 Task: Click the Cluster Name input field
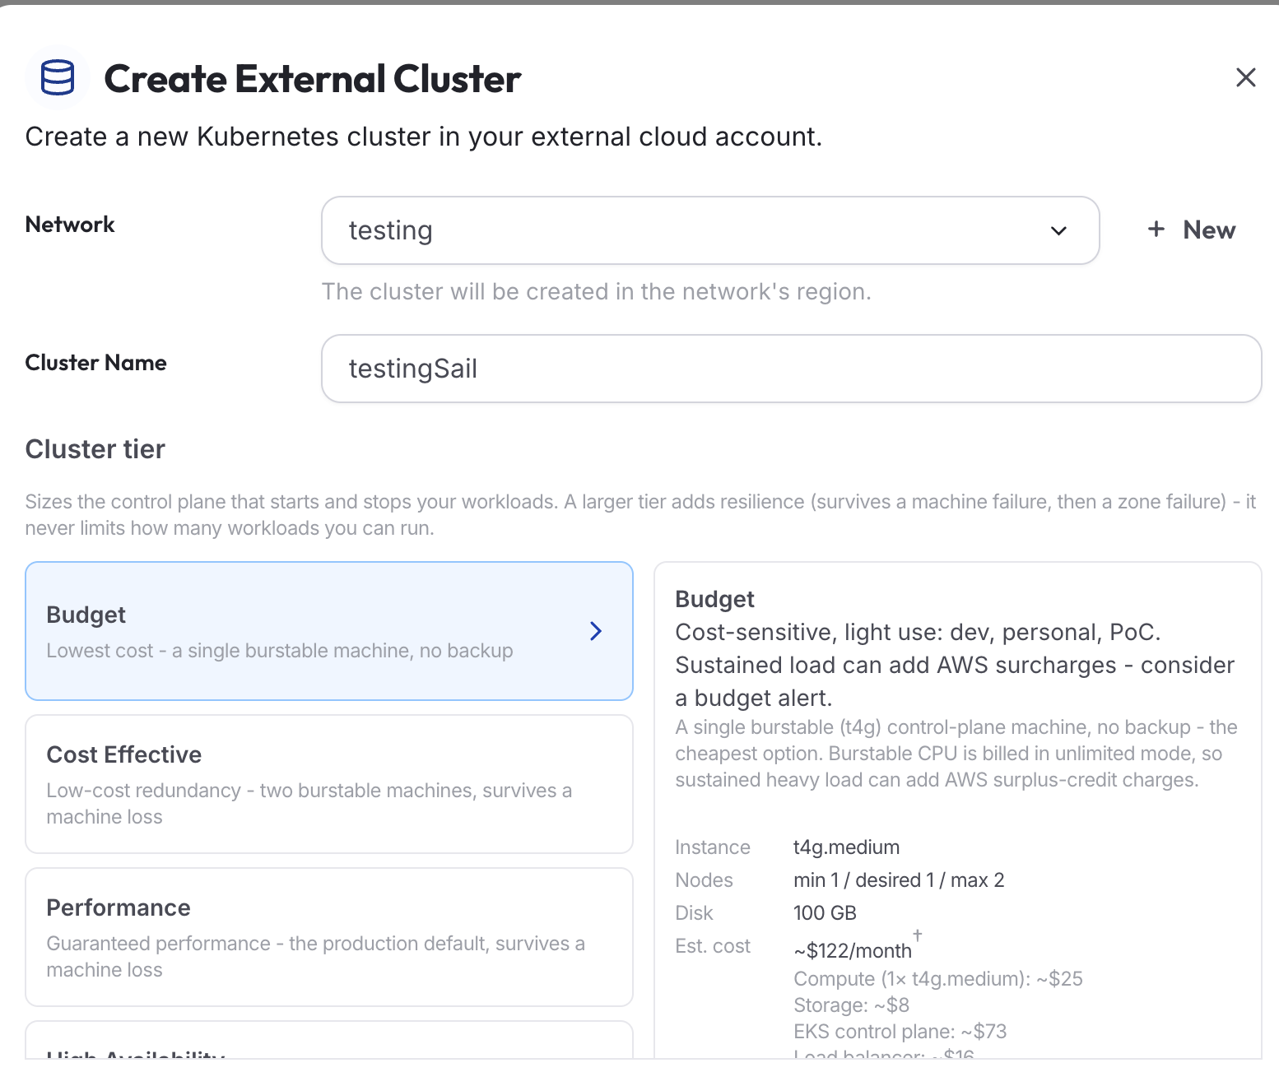pyautogui.click(x=791, y=369)
